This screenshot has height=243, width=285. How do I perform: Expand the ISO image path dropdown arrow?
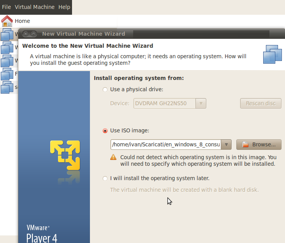pyautogui.click(x=226, y=145)
